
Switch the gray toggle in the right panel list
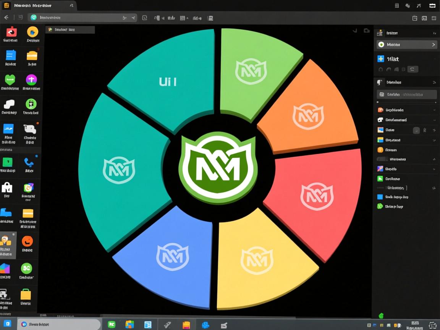click(x=382, y=159)
